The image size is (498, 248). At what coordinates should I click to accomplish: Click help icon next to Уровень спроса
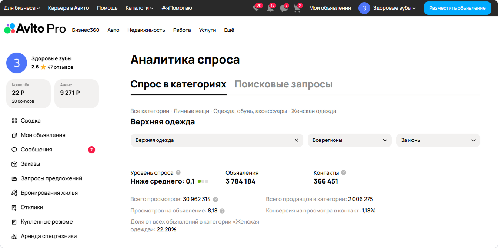[178, 172]
